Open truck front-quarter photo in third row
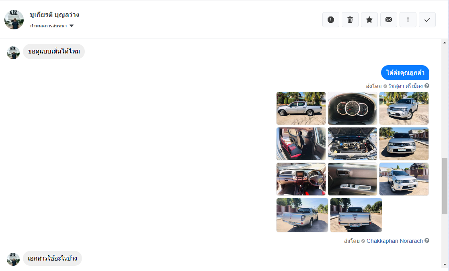The height and width of the screenshot is (271, 449). [404, 179]
